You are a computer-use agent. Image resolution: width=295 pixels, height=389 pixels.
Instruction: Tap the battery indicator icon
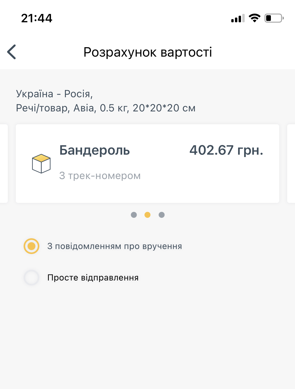(274, 18)
